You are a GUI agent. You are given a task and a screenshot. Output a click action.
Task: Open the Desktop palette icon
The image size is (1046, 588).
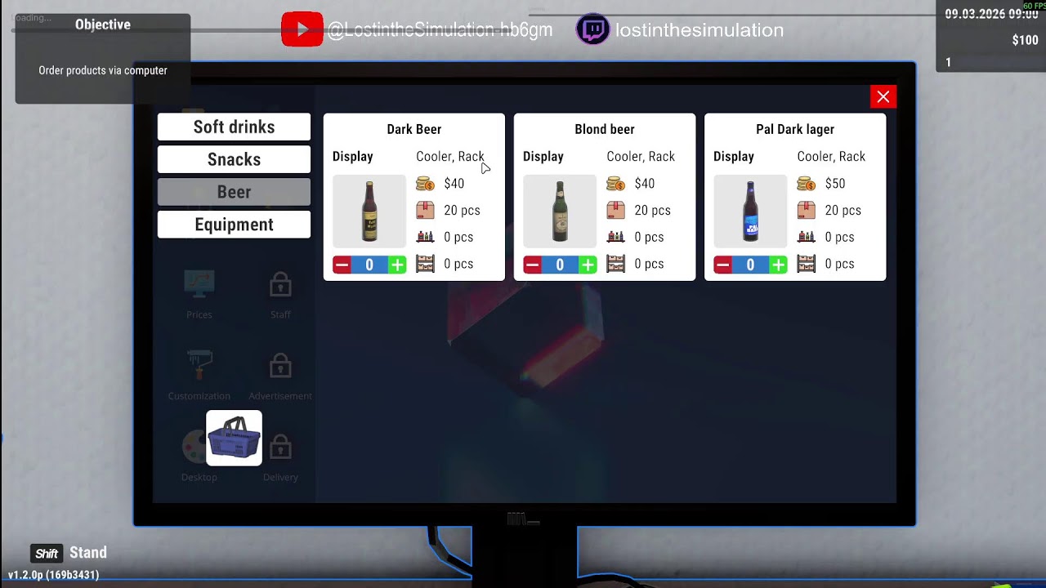[x=194, y=447]
